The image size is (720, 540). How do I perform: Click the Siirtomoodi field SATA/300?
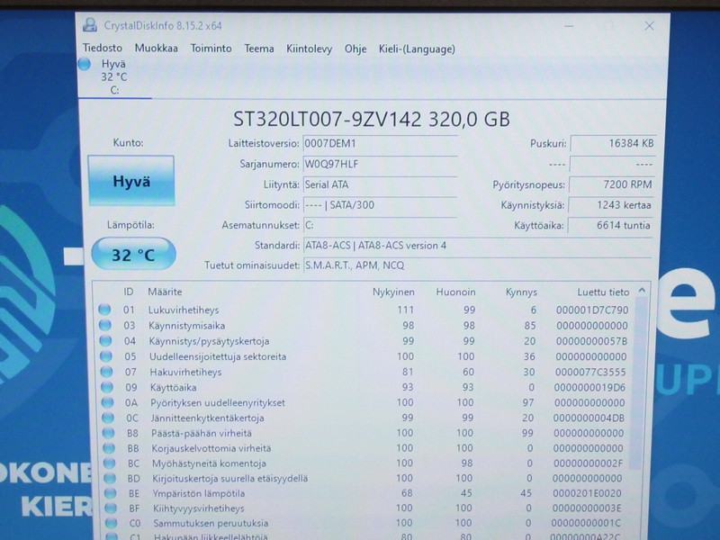coord(380,205)
